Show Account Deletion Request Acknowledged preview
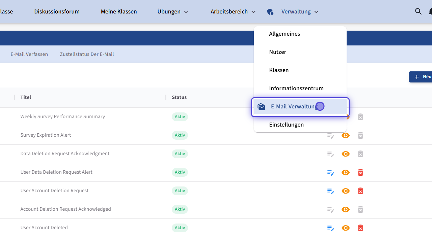 [x=345, y=209]
